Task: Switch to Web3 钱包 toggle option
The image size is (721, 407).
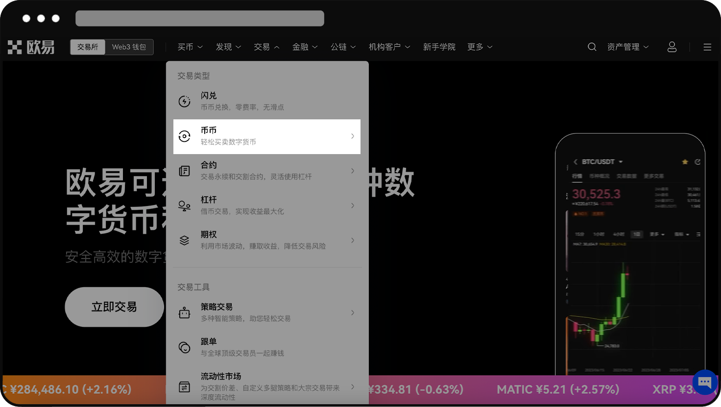Action: (129, 47)
